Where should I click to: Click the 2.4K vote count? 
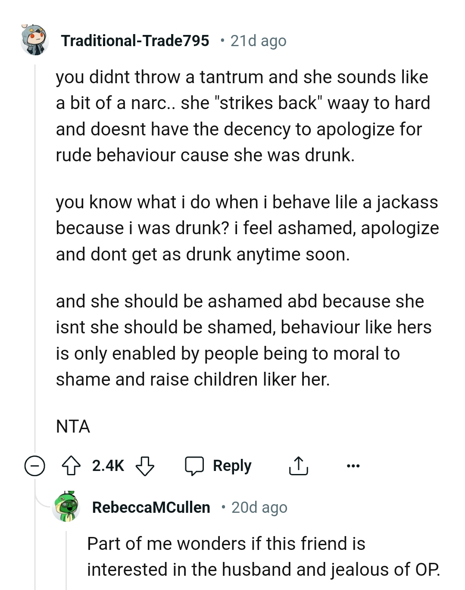click(x=107, y=465)
